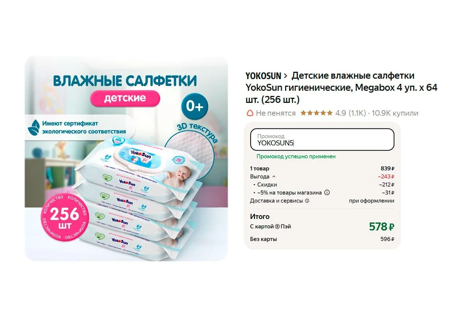
Task: Click the 256 шт pink quantity badge
Action: coord(64,217)
